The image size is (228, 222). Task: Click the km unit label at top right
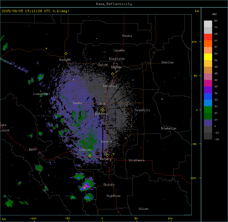pyautogui.click(x=197, y=11)
